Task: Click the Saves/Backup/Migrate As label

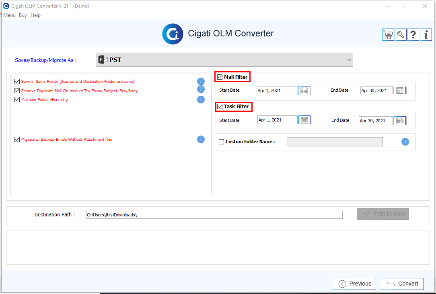Action: tap(46, 60)
